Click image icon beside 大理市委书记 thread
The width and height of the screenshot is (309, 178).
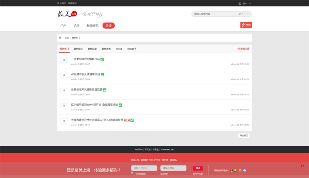click(132, 120)
